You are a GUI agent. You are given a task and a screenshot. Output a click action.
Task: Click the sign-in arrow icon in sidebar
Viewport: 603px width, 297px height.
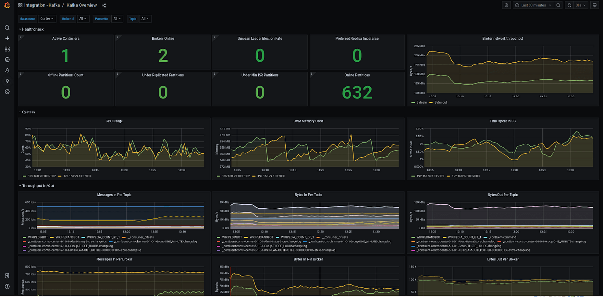(7, 276)
